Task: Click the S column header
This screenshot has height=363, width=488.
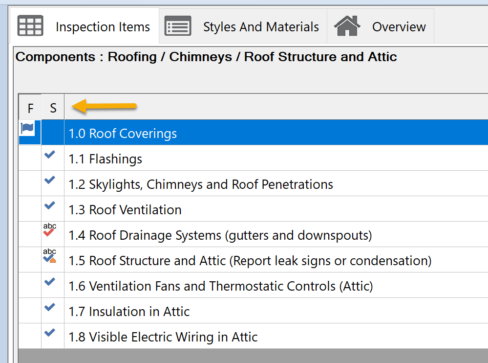Action: tap(53, 108)
